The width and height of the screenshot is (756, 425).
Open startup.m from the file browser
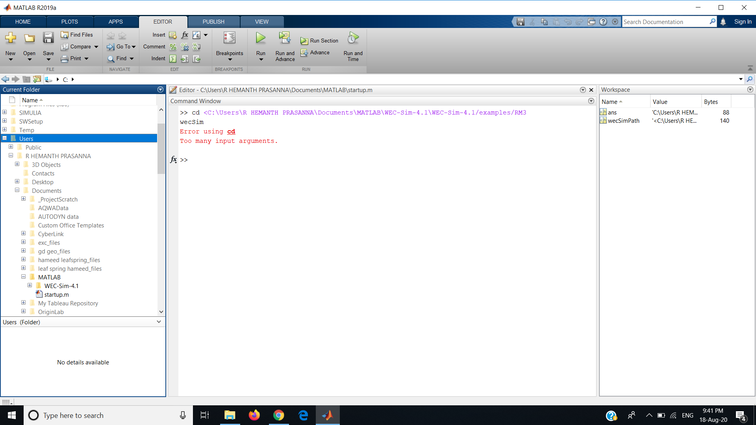(56, 294)
